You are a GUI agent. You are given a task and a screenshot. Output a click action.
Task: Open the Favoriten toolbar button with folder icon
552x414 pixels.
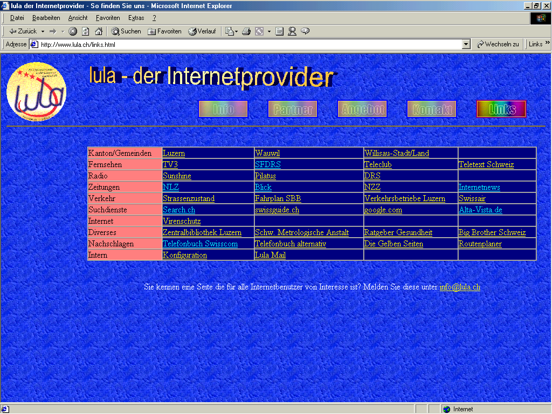point(164,31)
